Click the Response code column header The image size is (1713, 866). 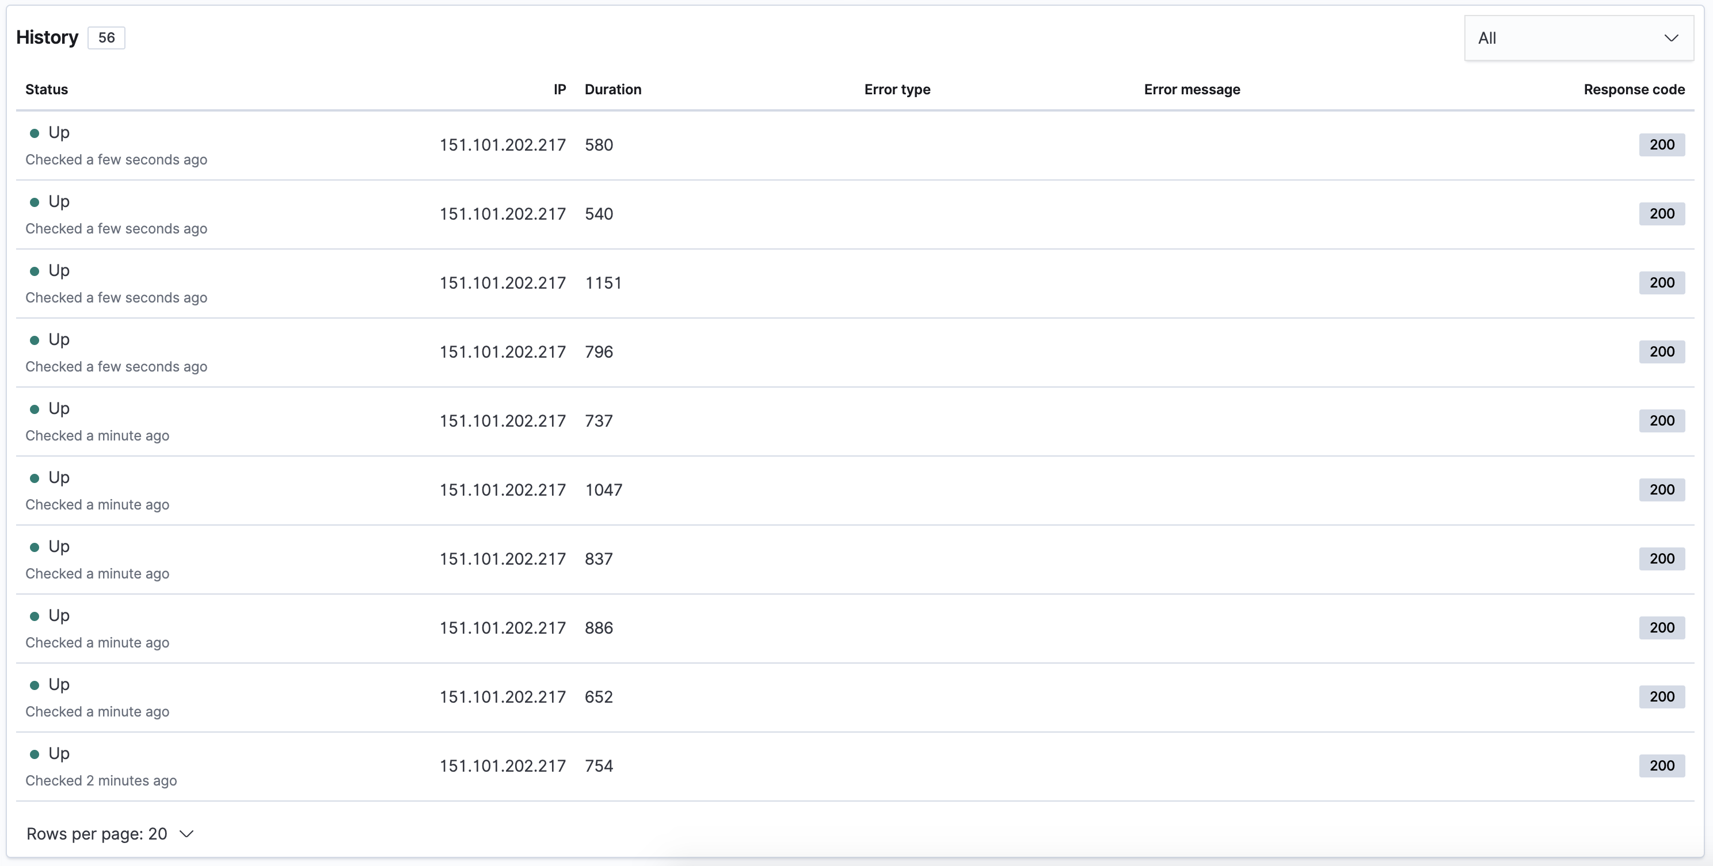pyautogui.click(x=1634, y=89)
